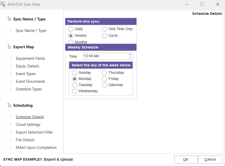Click into the Time input field
Image resolution: width=225 pixels, height=166 pixels.
click(x=105, y=56)
